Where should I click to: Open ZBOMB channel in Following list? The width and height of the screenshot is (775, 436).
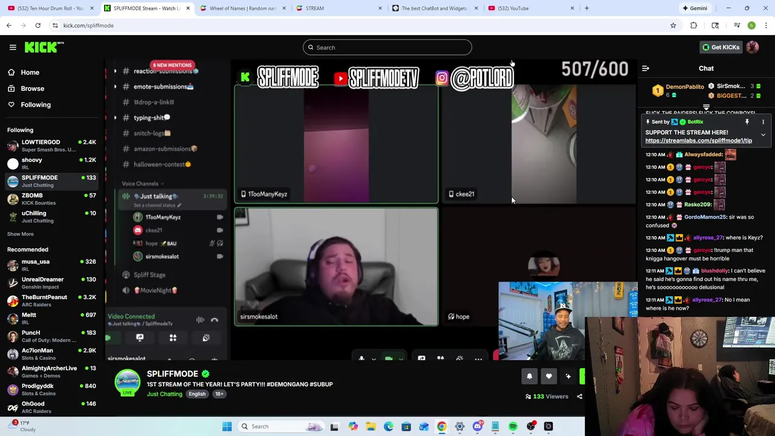click(x=51, y=199)
